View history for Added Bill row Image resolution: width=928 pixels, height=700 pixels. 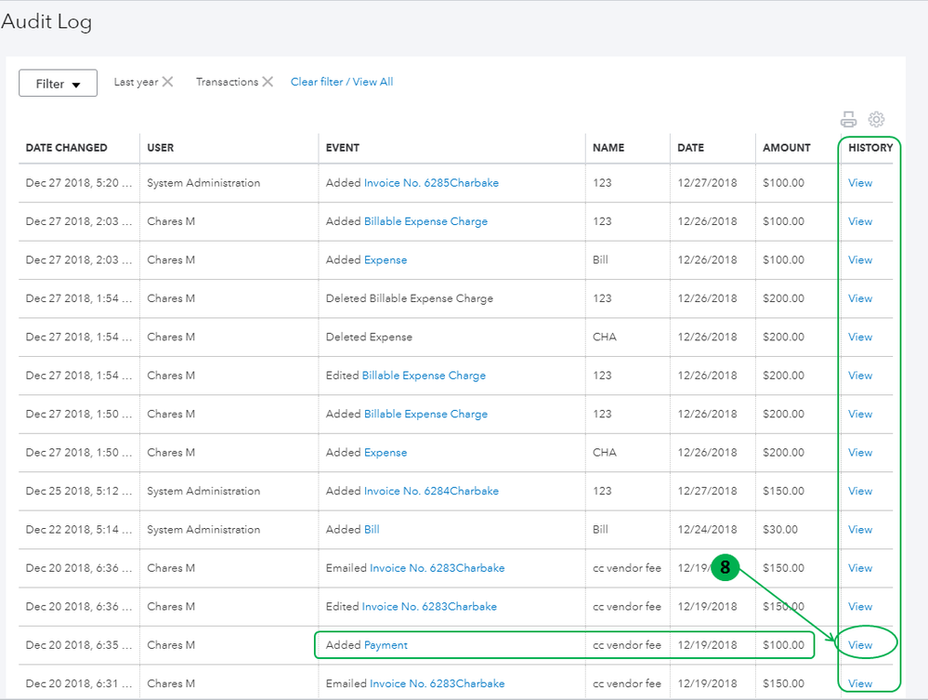point(860,530)
